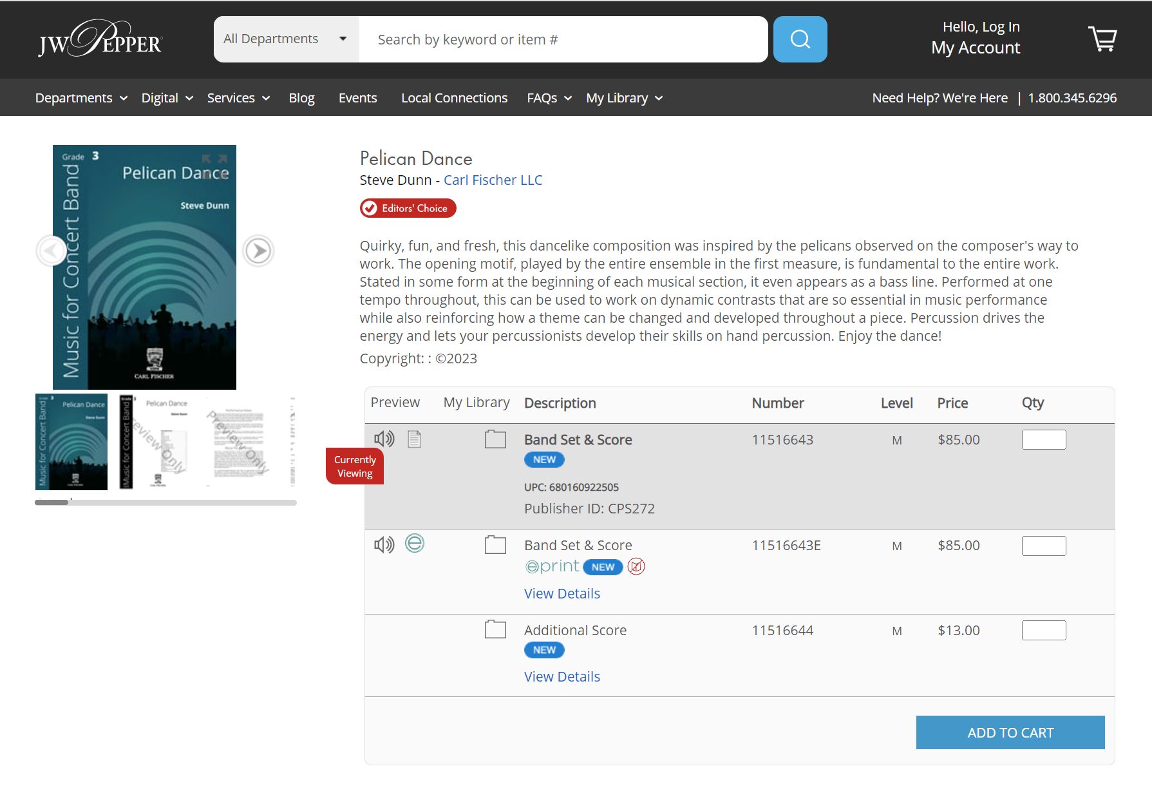
Task: Click item number 11516643E
Action: point(786,546)
